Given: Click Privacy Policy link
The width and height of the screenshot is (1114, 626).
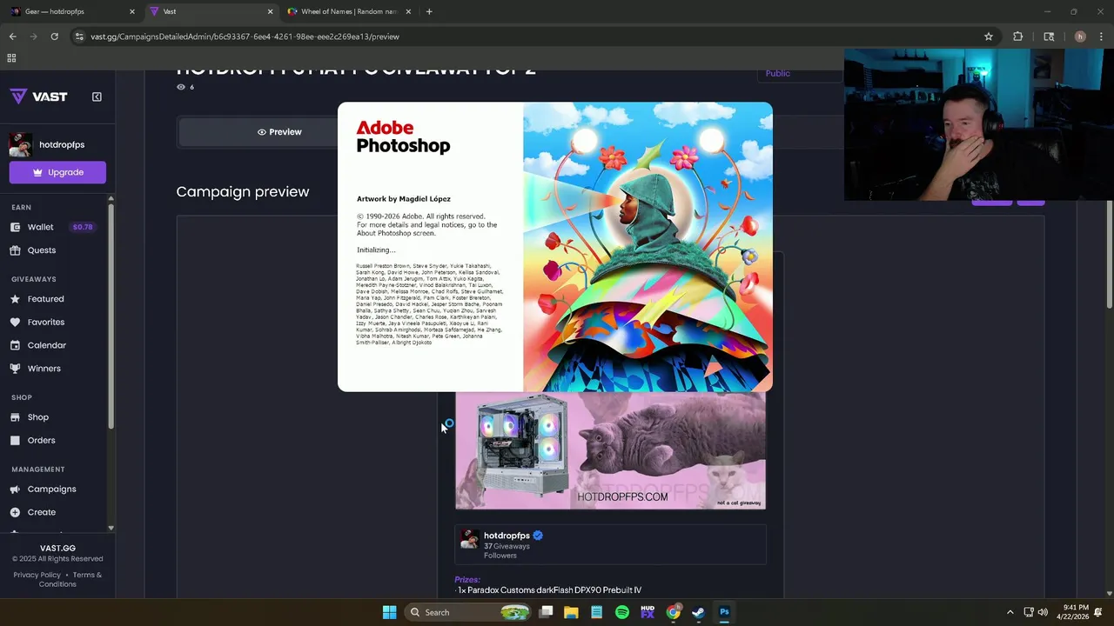Looking at the screenshot, I should (37, 575).
